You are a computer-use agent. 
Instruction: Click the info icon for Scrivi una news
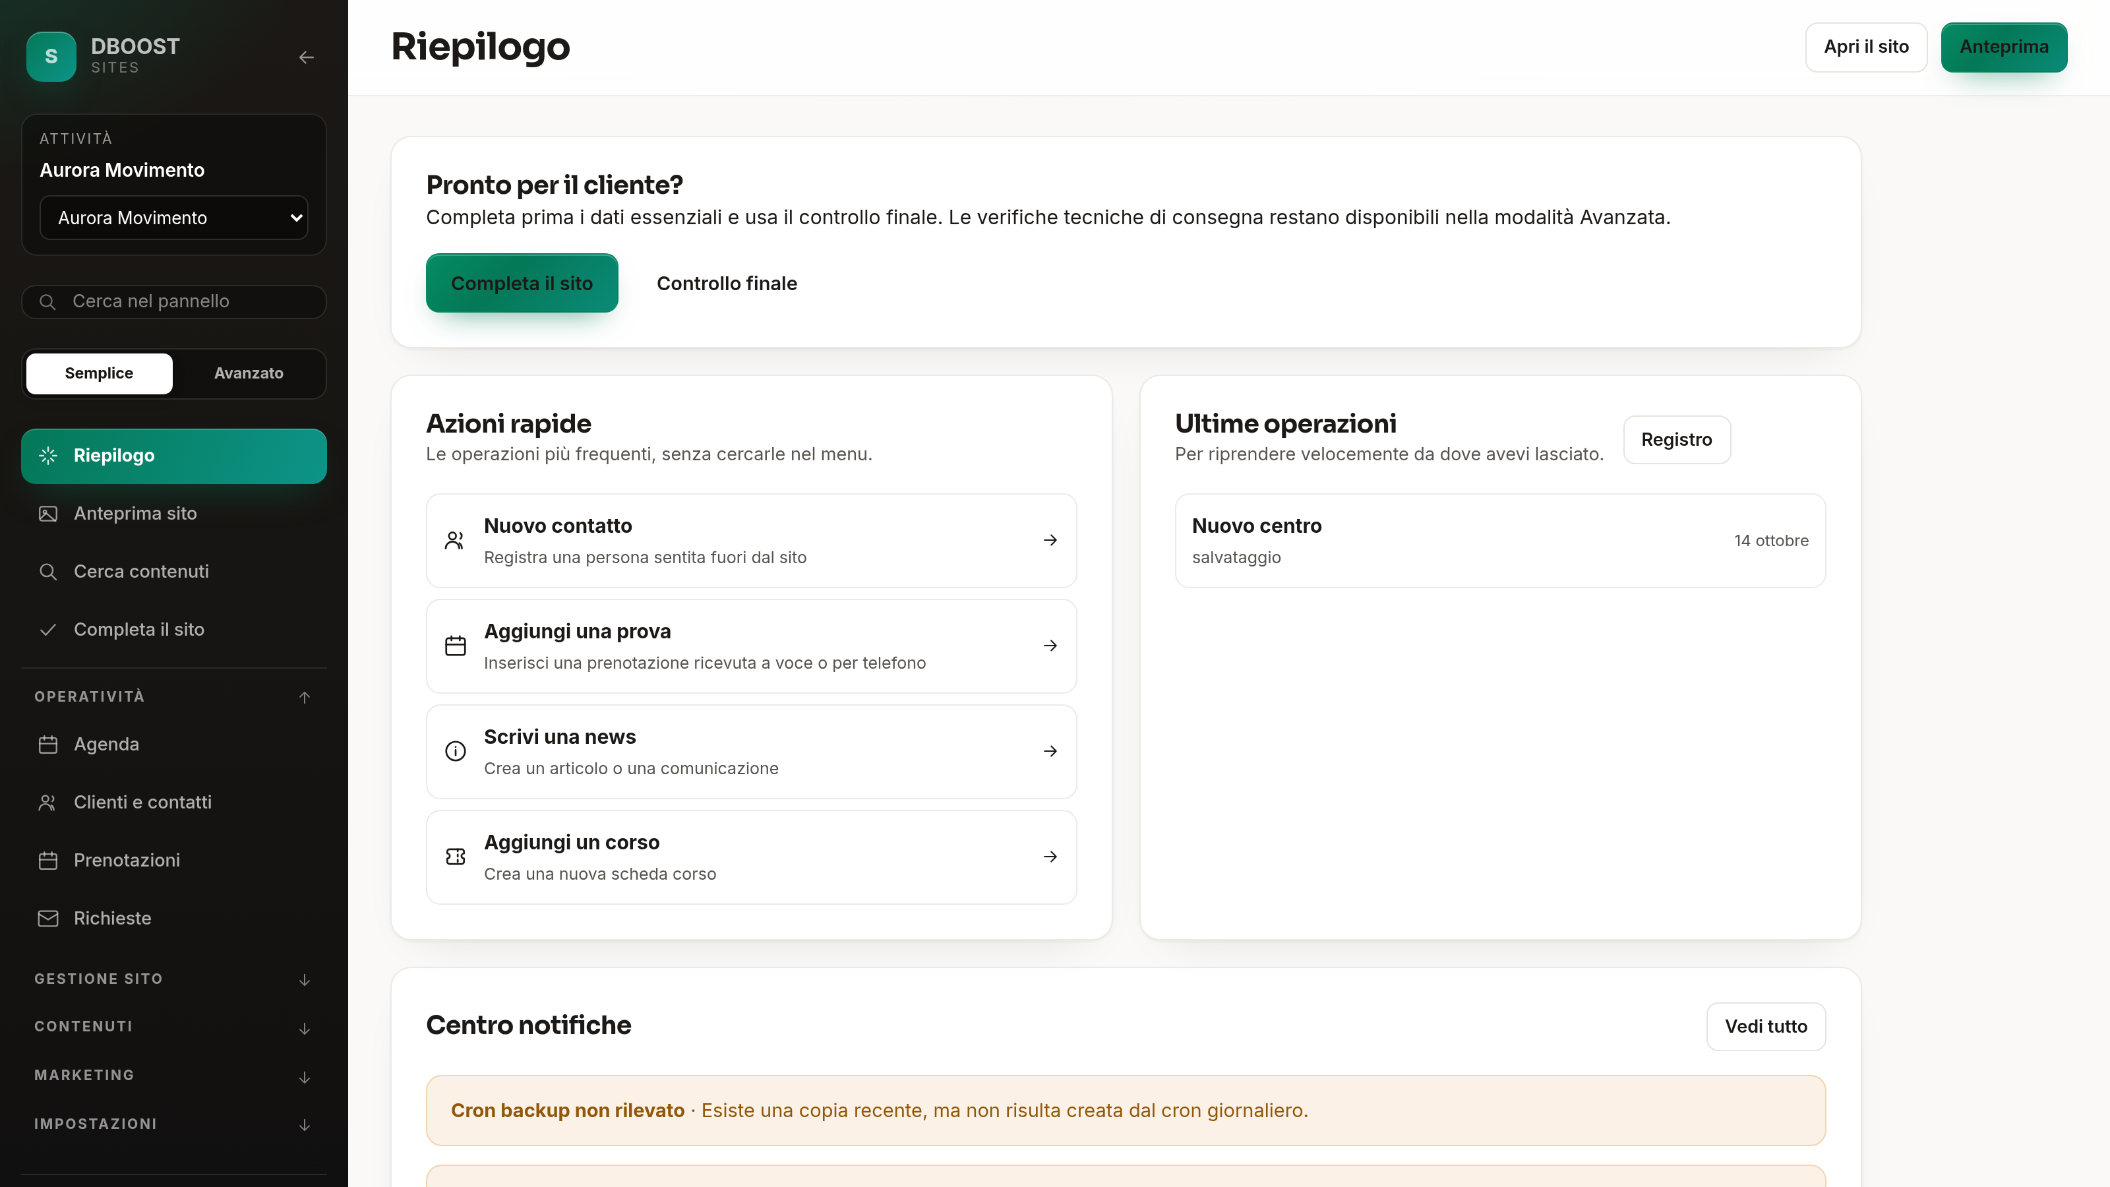(x=456, y=751)
